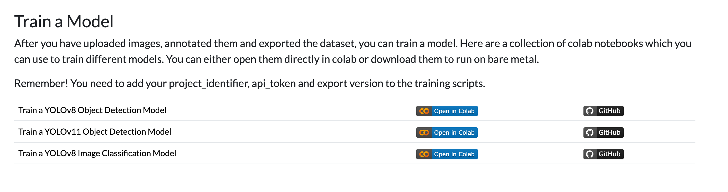Select the 'Train a YOLOv8 Image Classification Model' row label

pos(97,153)
